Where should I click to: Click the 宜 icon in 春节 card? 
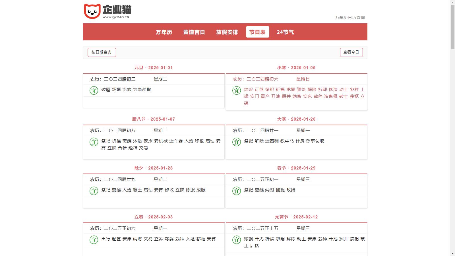click(x=237, y=191)
